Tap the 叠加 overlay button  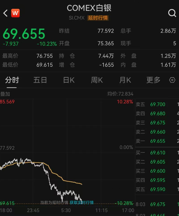(5, 94)
